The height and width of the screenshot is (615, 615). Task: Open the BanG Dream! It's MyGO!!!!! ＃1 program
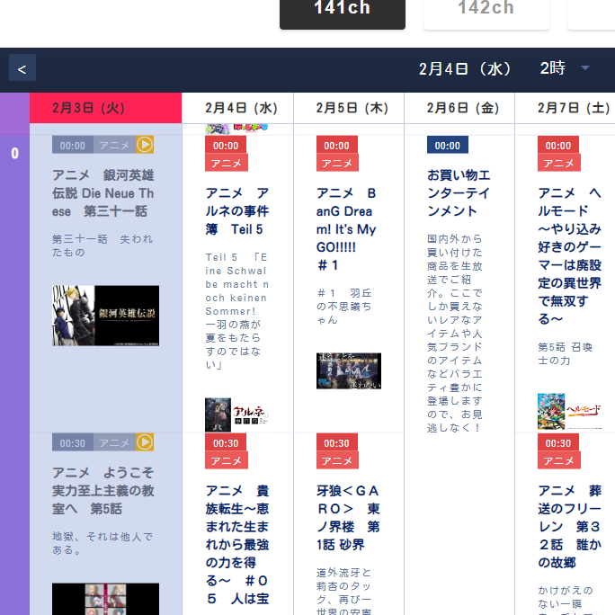(348, 228)
